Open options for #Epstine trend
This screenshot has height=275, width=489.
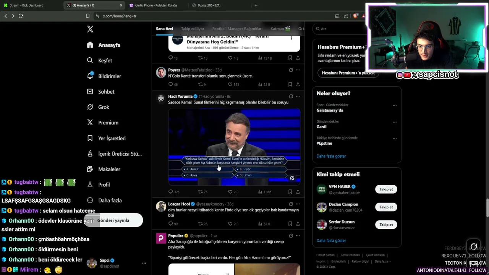395,138
